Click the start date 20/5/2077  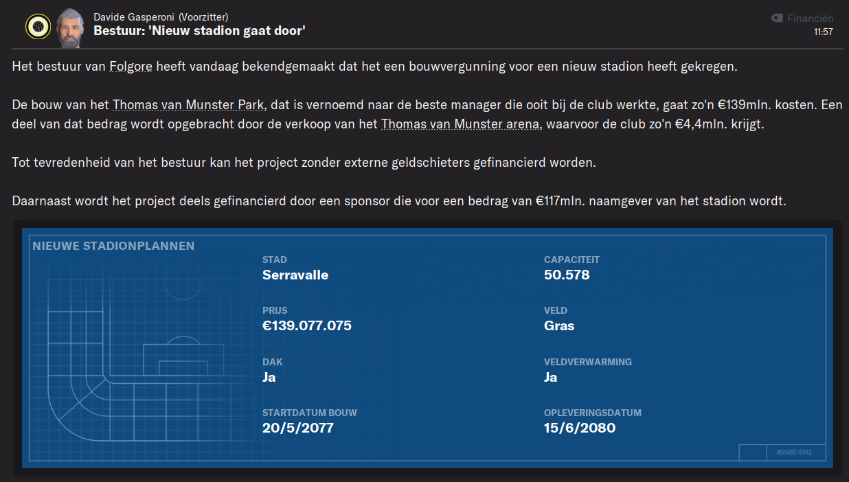point(297,428)
